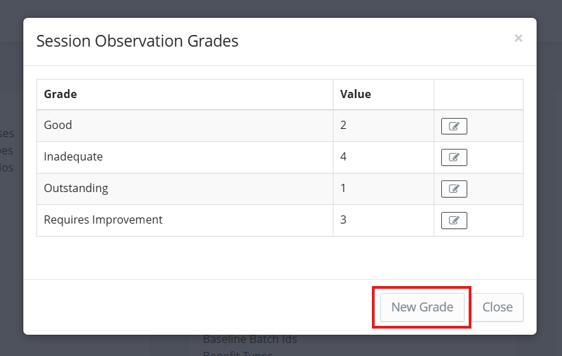
Task: Click value 2 in Good row
Action: point(344,126)
